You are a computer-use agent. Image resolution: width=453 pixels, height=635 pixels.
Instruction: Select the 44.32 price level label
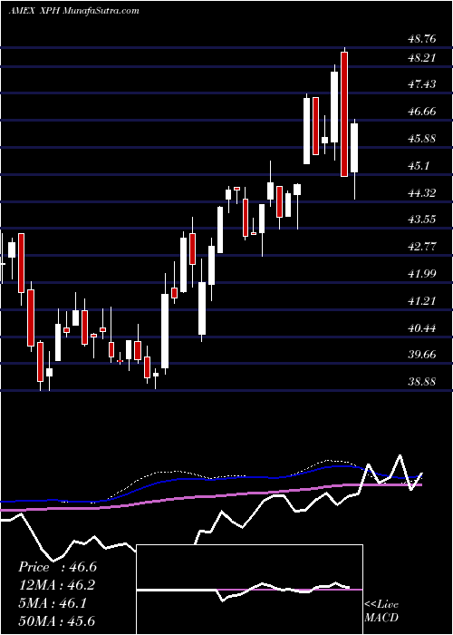[422, 192]
